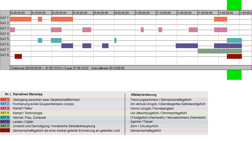Click 'Kampf / Natur' legend entry
Viewport: 252px width, 141px height.
(23, 108)
